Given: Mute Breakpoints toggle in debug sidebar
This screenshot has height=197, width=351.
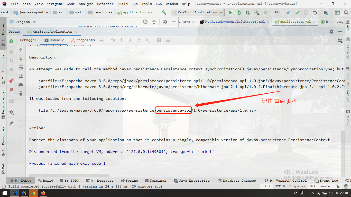Looking at the screenshot, I should tap(11, 90).
